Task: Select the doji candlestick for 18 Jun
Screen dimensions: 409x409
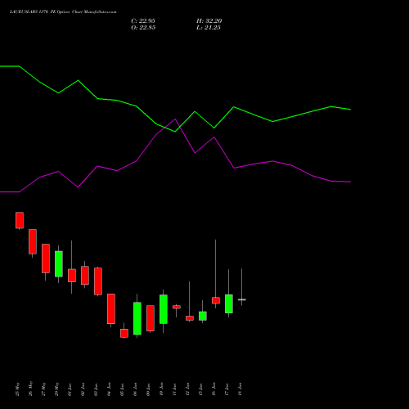Action: [x=242, y=299]
